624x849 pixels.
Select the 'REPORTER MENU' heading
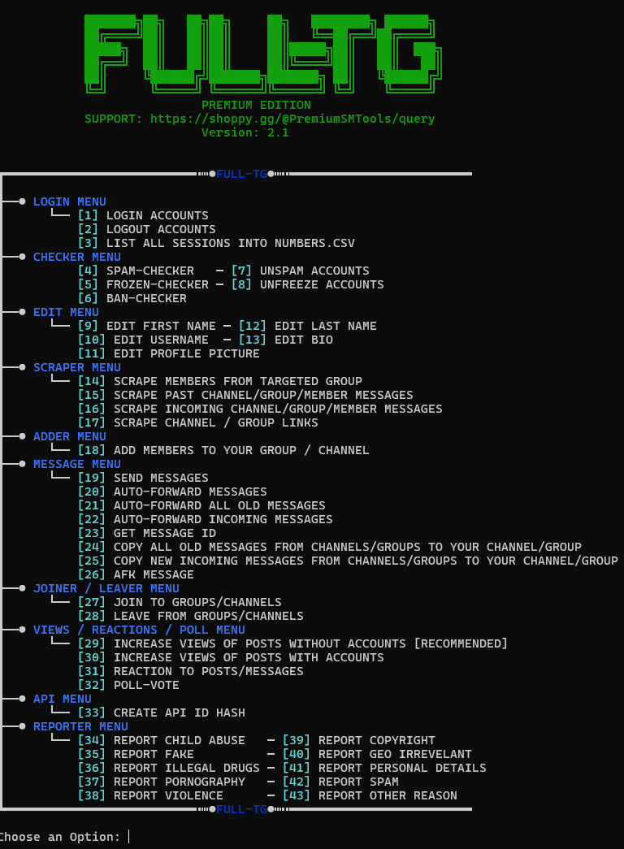[x=80, y=726]
